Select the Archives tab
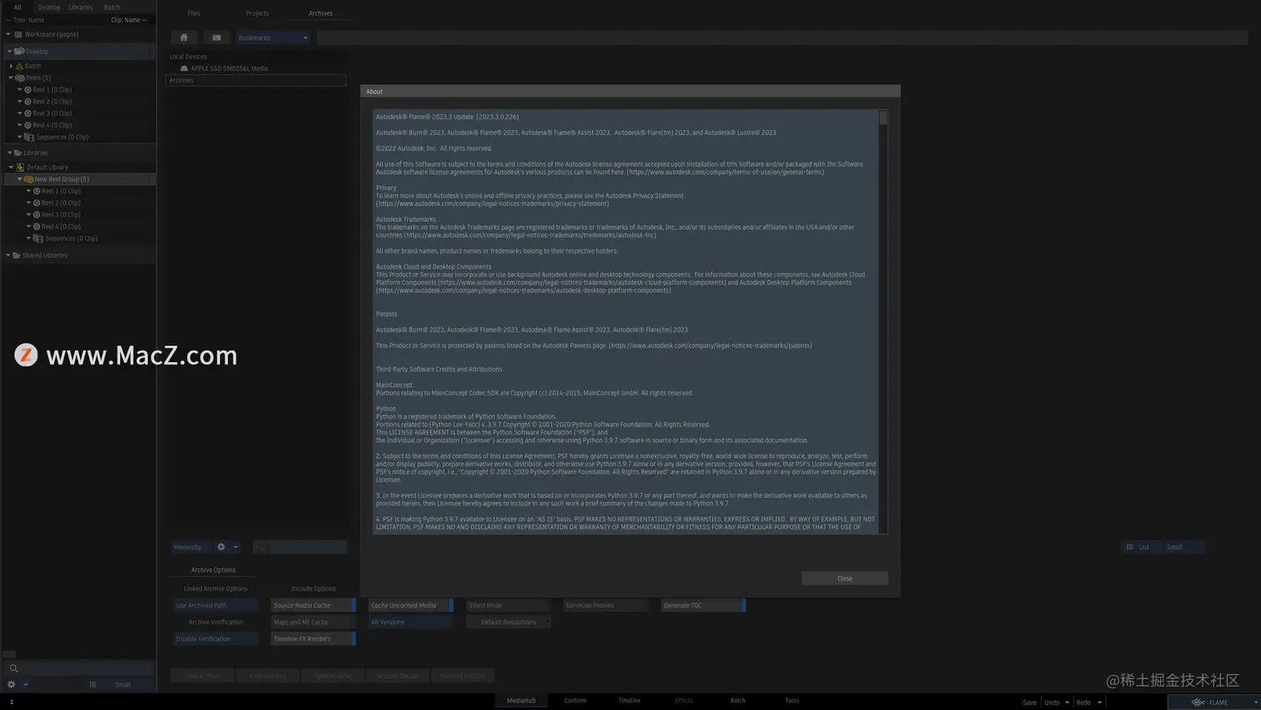 [x=320, y=13]
